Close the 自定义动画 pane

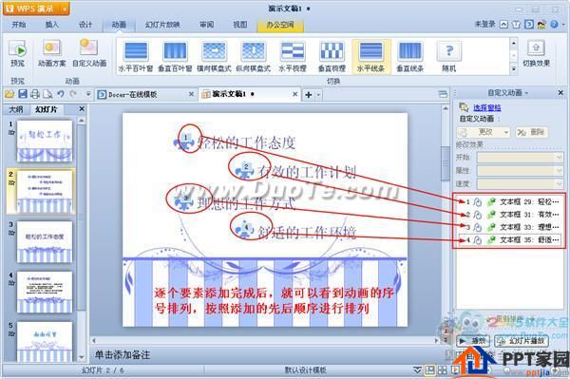560,93
